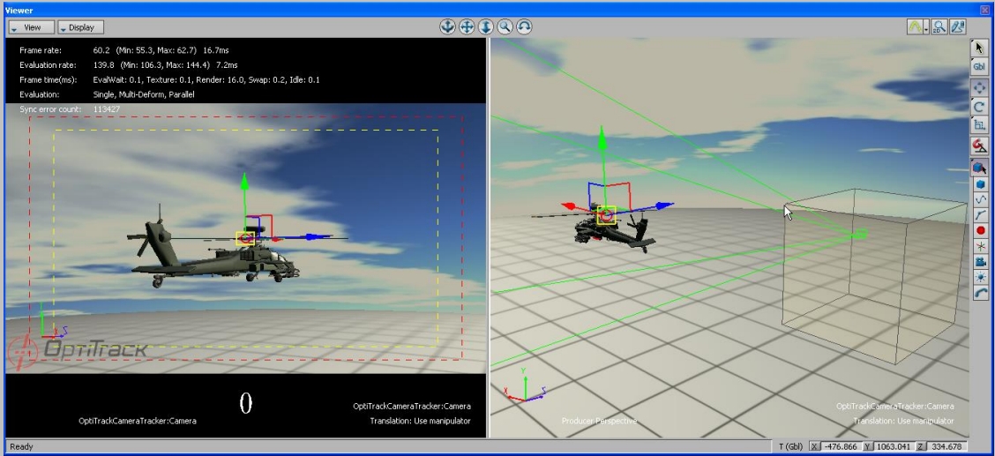995x456 pixels.
Task: Toggle the Z translation axis button
Action: click(x=921, y=446)
